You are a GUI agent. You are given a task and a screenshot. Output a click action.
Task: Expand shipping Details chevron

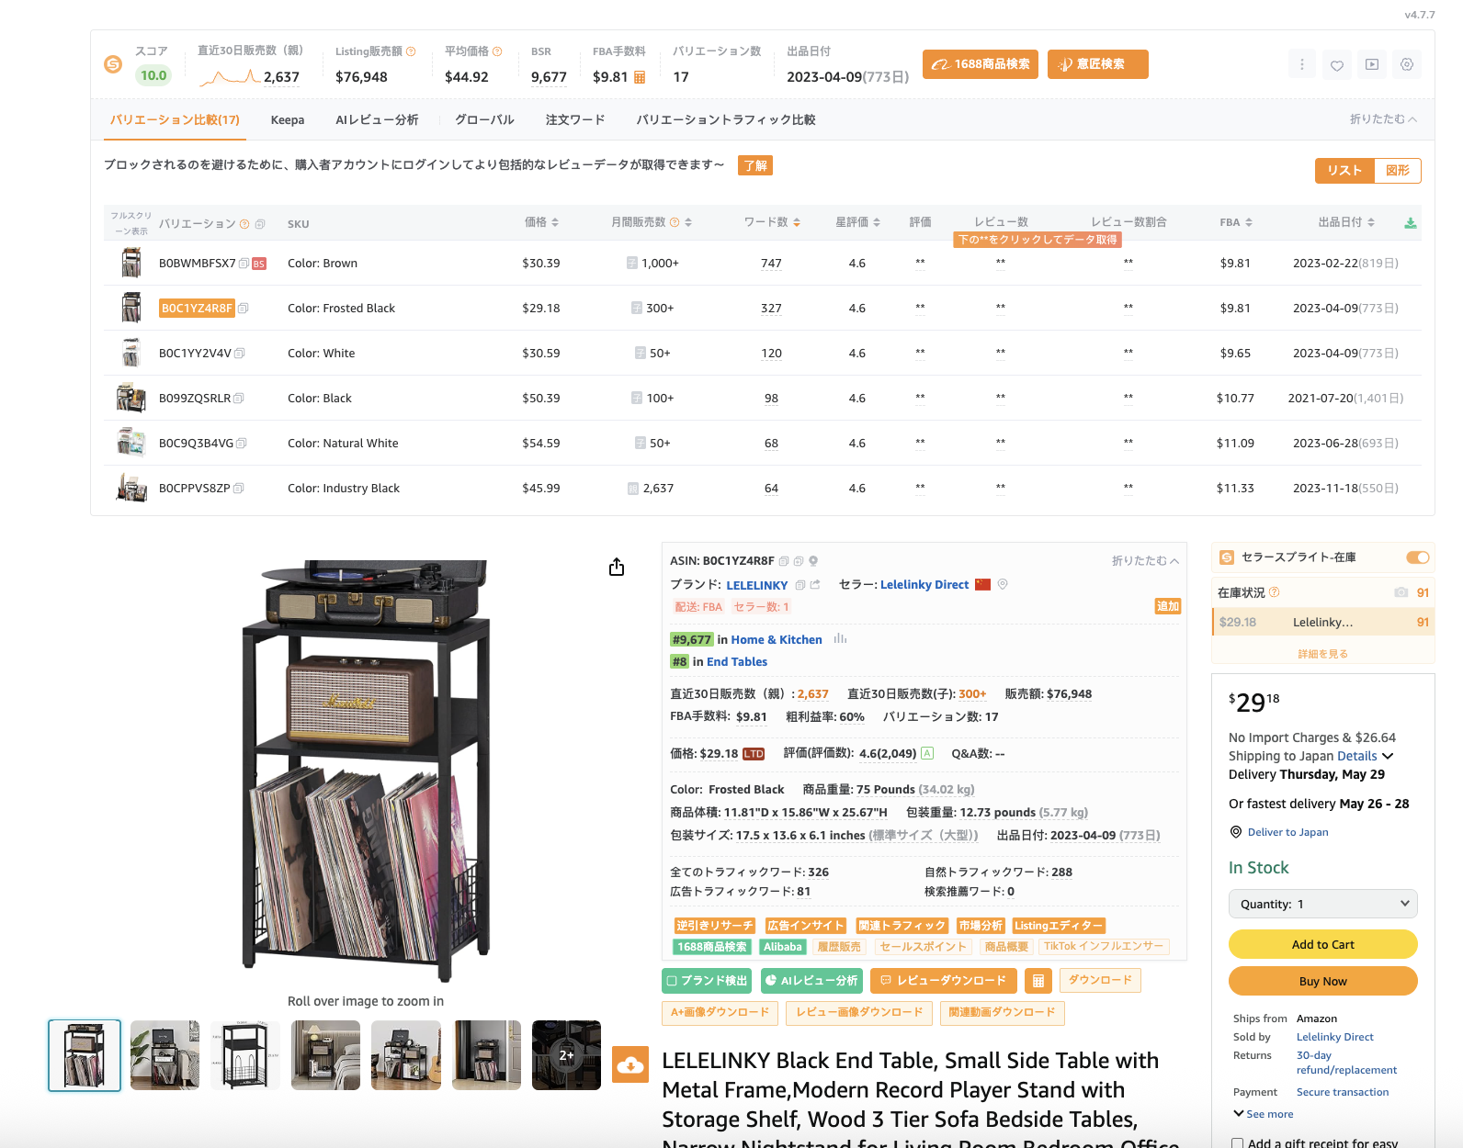pyautogui.click(x=1388, y=756)
